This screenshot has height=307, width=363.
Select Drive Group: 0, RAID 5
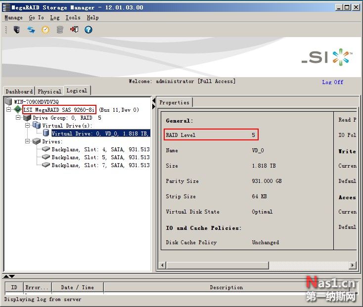pos(67,118)
